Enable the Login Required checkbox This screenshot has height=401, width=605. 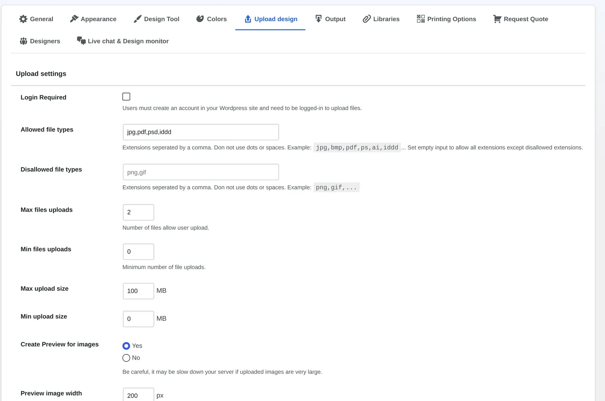126,97
